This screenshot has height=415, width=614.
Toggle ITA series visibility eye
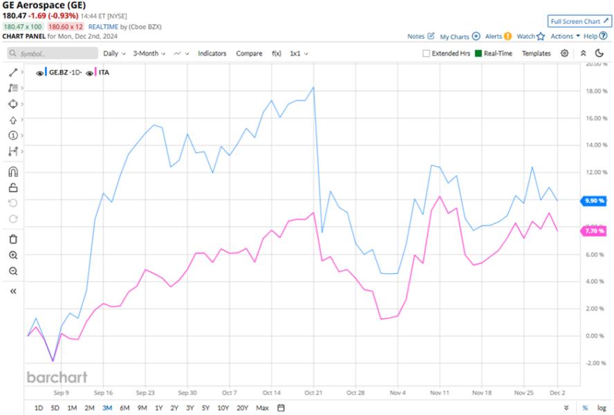(x=89, y=73)
